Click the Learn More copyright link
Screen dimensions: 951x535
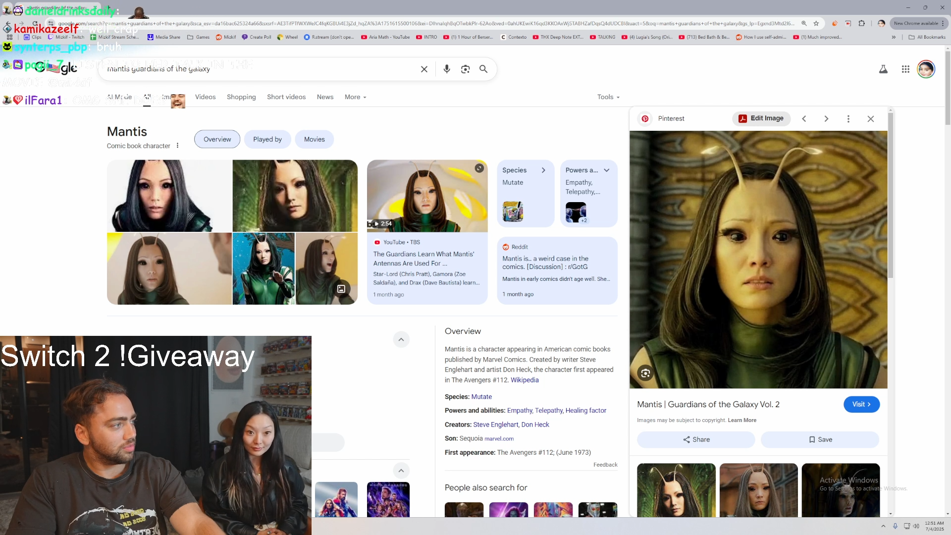pyautogui.click(x=742, y=421)
